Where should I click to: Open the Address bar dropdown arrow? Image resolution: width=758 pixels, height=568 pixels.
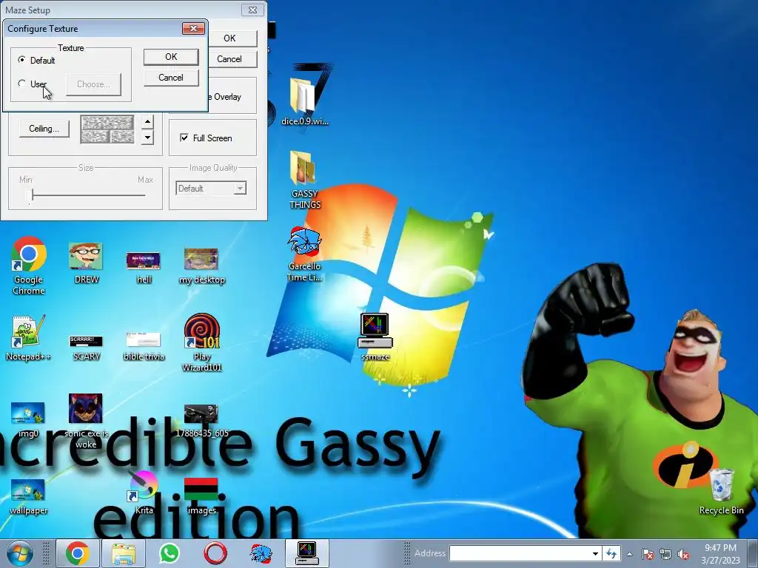(x=596, y=553)
